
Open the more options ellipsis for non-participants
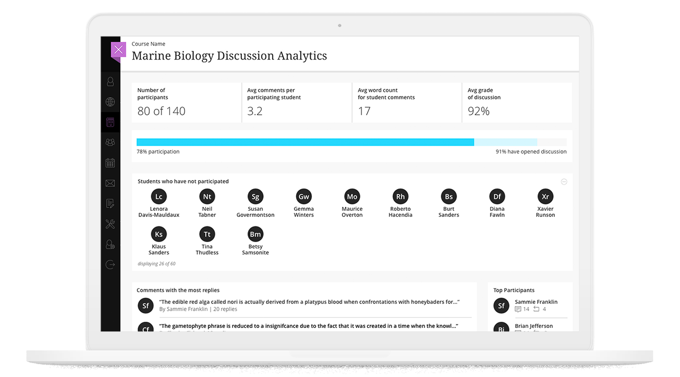click(564, 182)
